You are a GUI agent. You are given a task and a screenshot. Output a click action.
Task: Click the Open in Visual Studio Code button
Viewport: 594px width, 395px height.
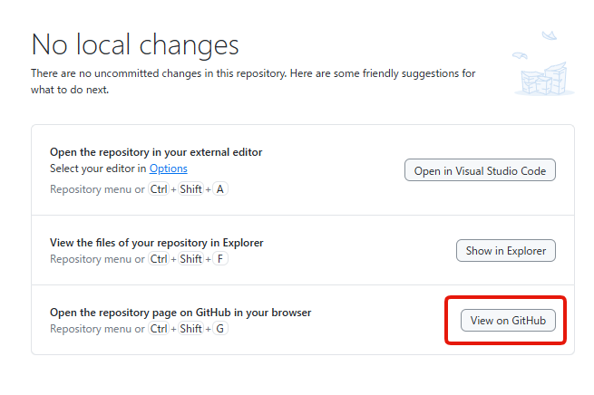480,170
